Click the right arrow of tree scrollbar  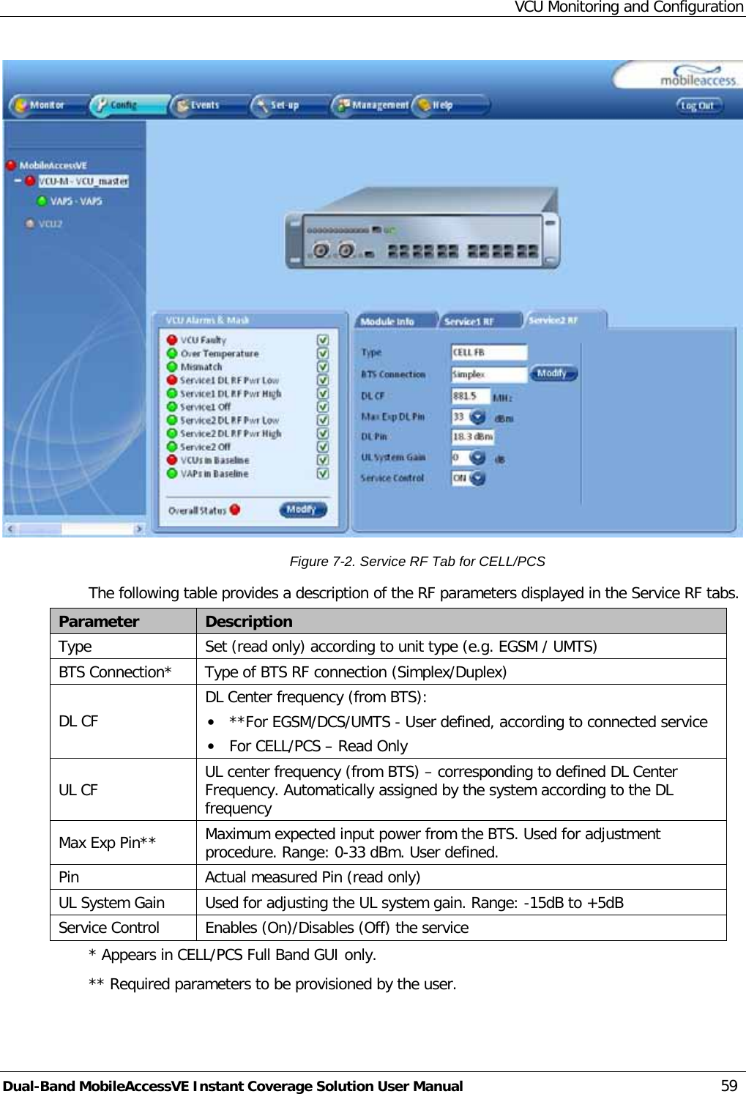click(139, 529)
